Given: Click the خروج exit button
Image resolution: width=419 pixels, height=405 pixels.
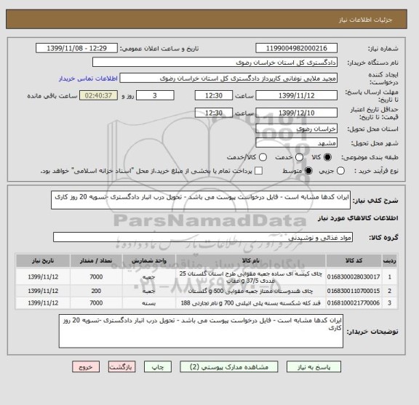Looking at the screenshot, I should click(86, 366).
